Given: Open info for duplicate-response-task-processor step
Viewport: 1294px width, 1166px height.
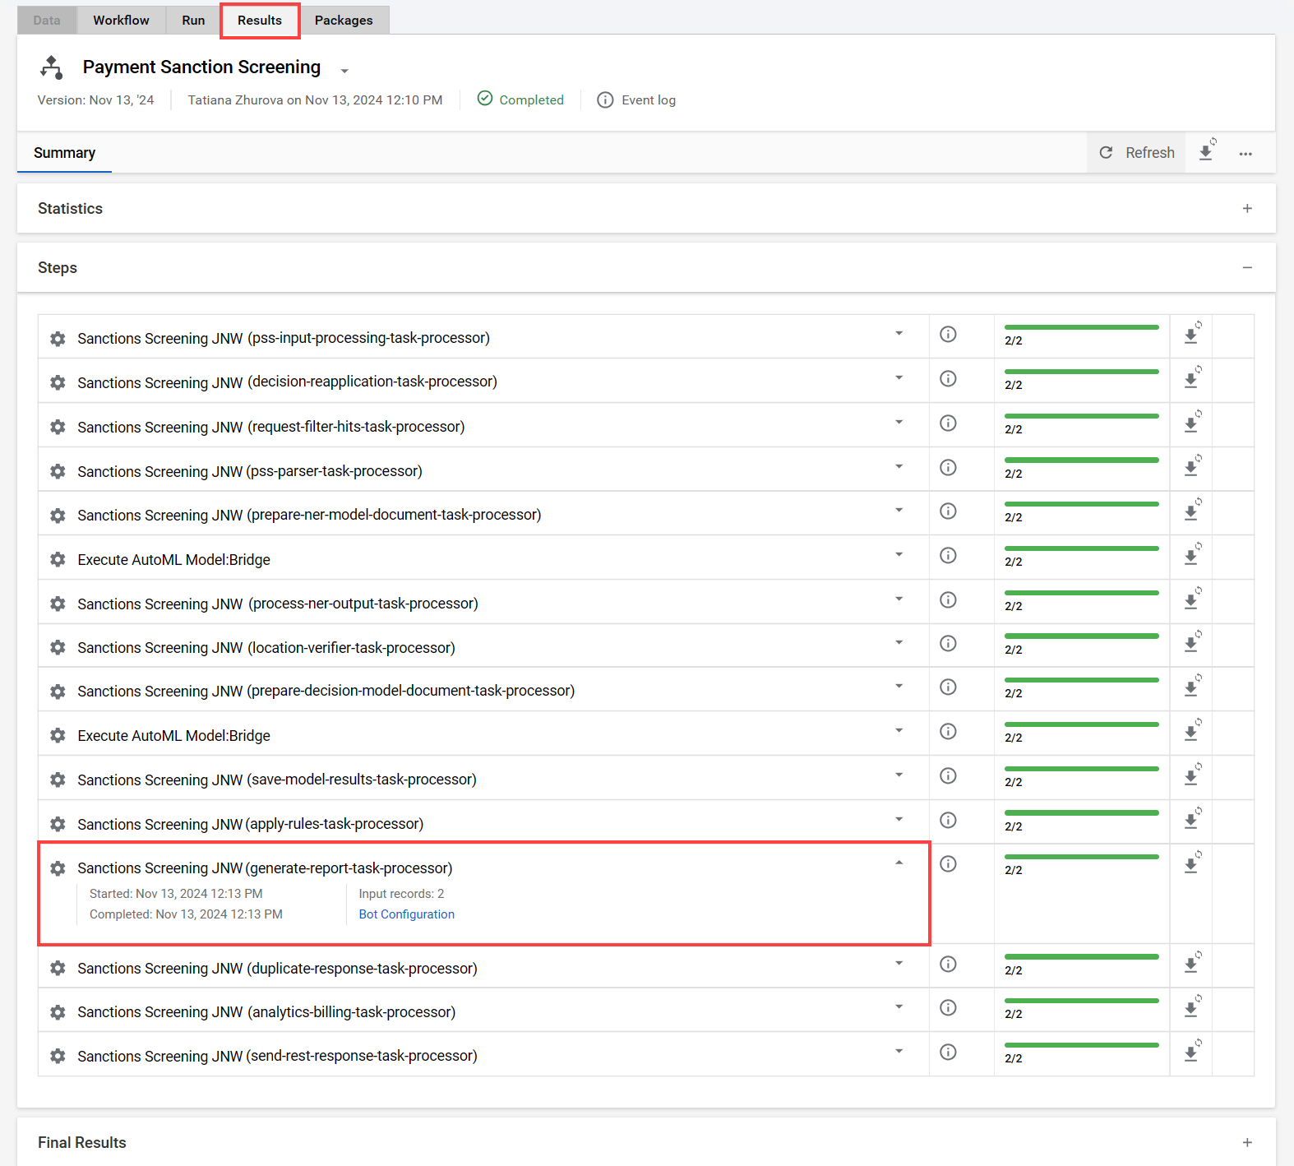Looking at the screenshot, I should coord(948,964).
